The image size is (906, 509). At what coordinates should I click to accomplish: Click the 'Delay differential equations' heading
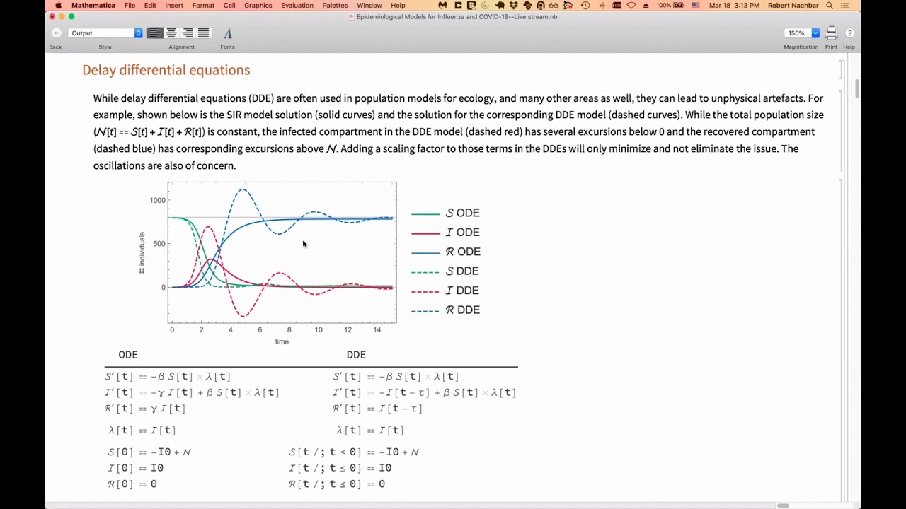(166, 70)
